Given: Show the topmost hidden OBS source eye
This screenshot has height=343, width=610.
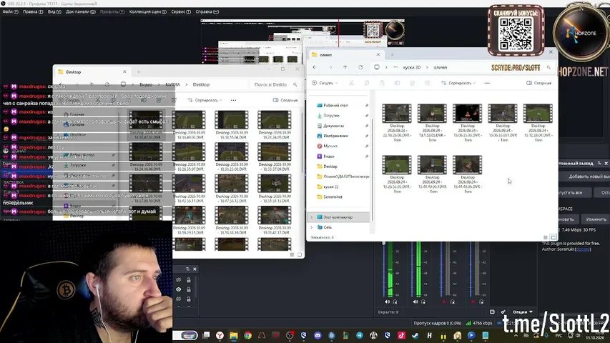Looking at the screenshot, I should click(x=179, y=280).
